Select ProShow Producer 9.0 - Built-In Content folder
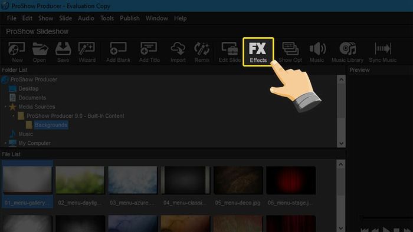 coord(76,116)
